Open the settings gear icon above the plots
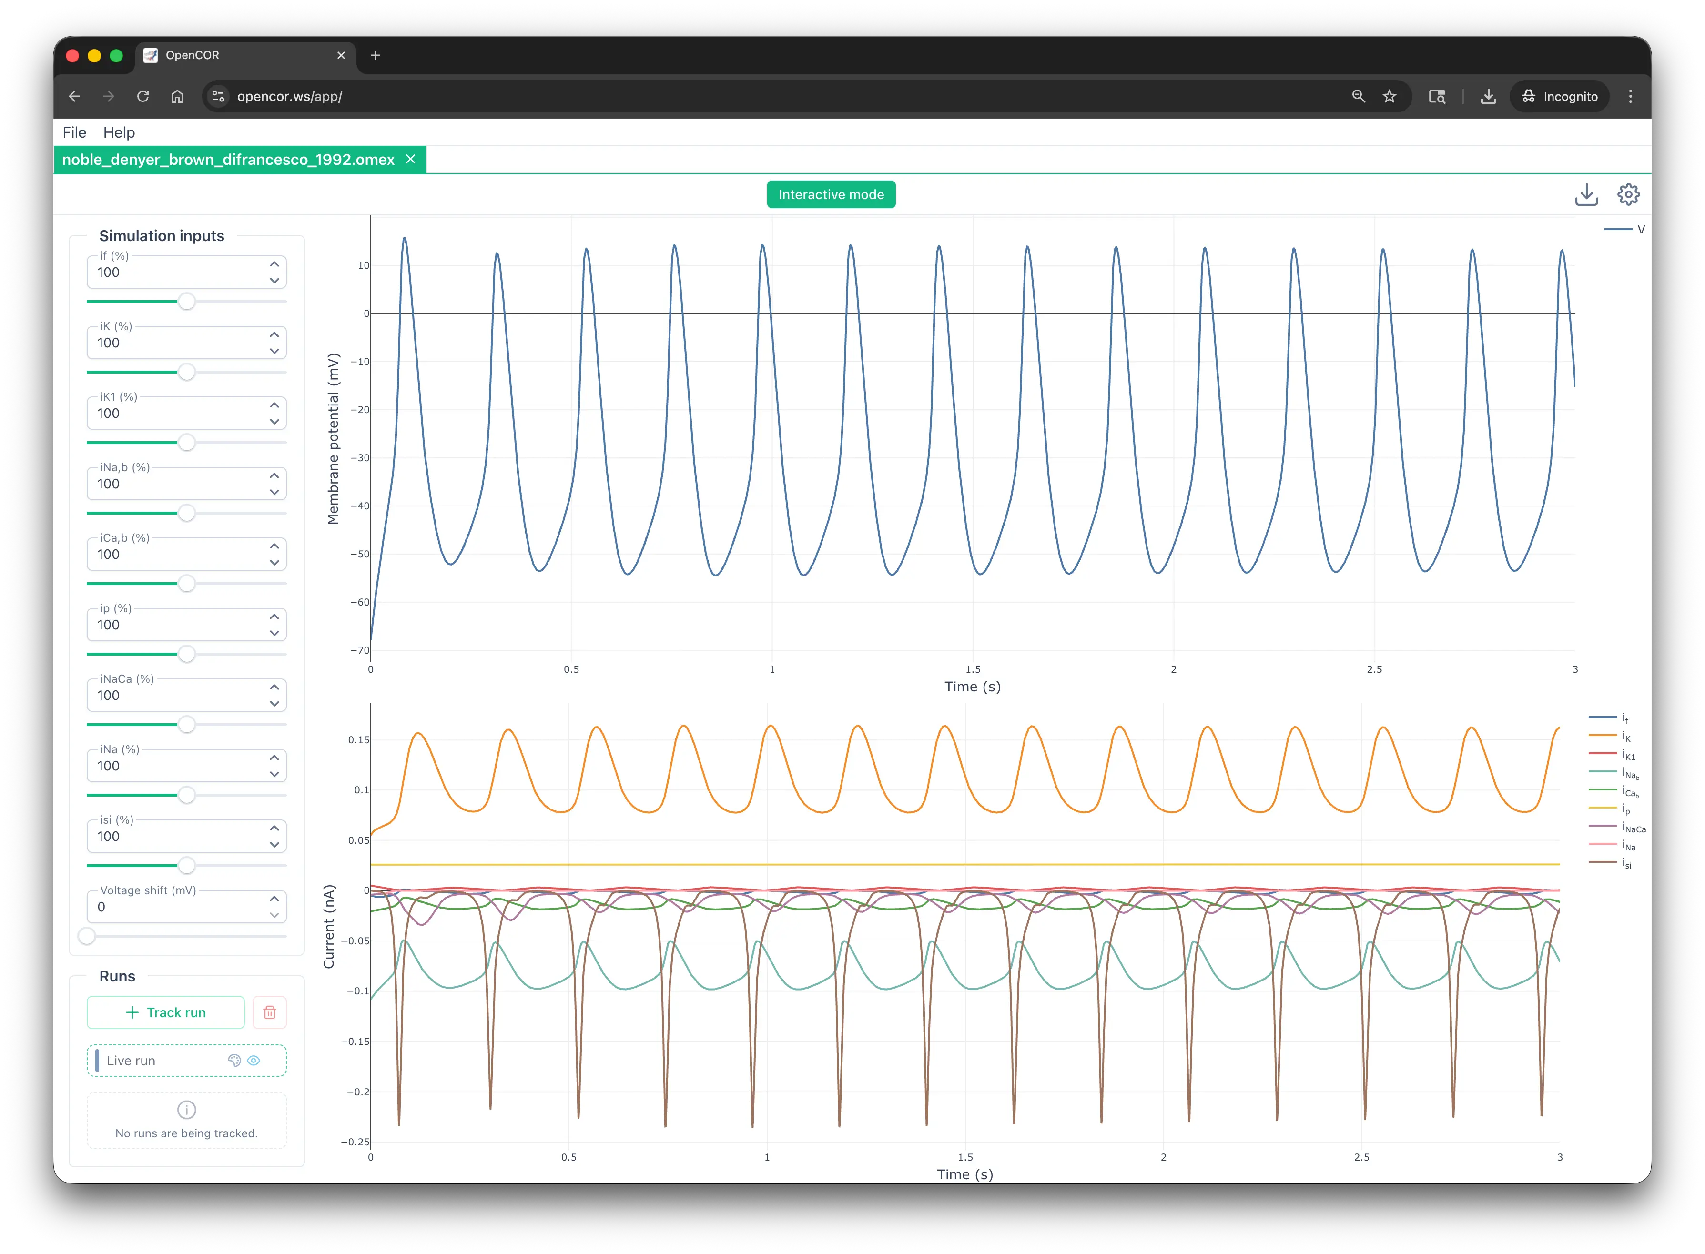 click(1628, 194)
